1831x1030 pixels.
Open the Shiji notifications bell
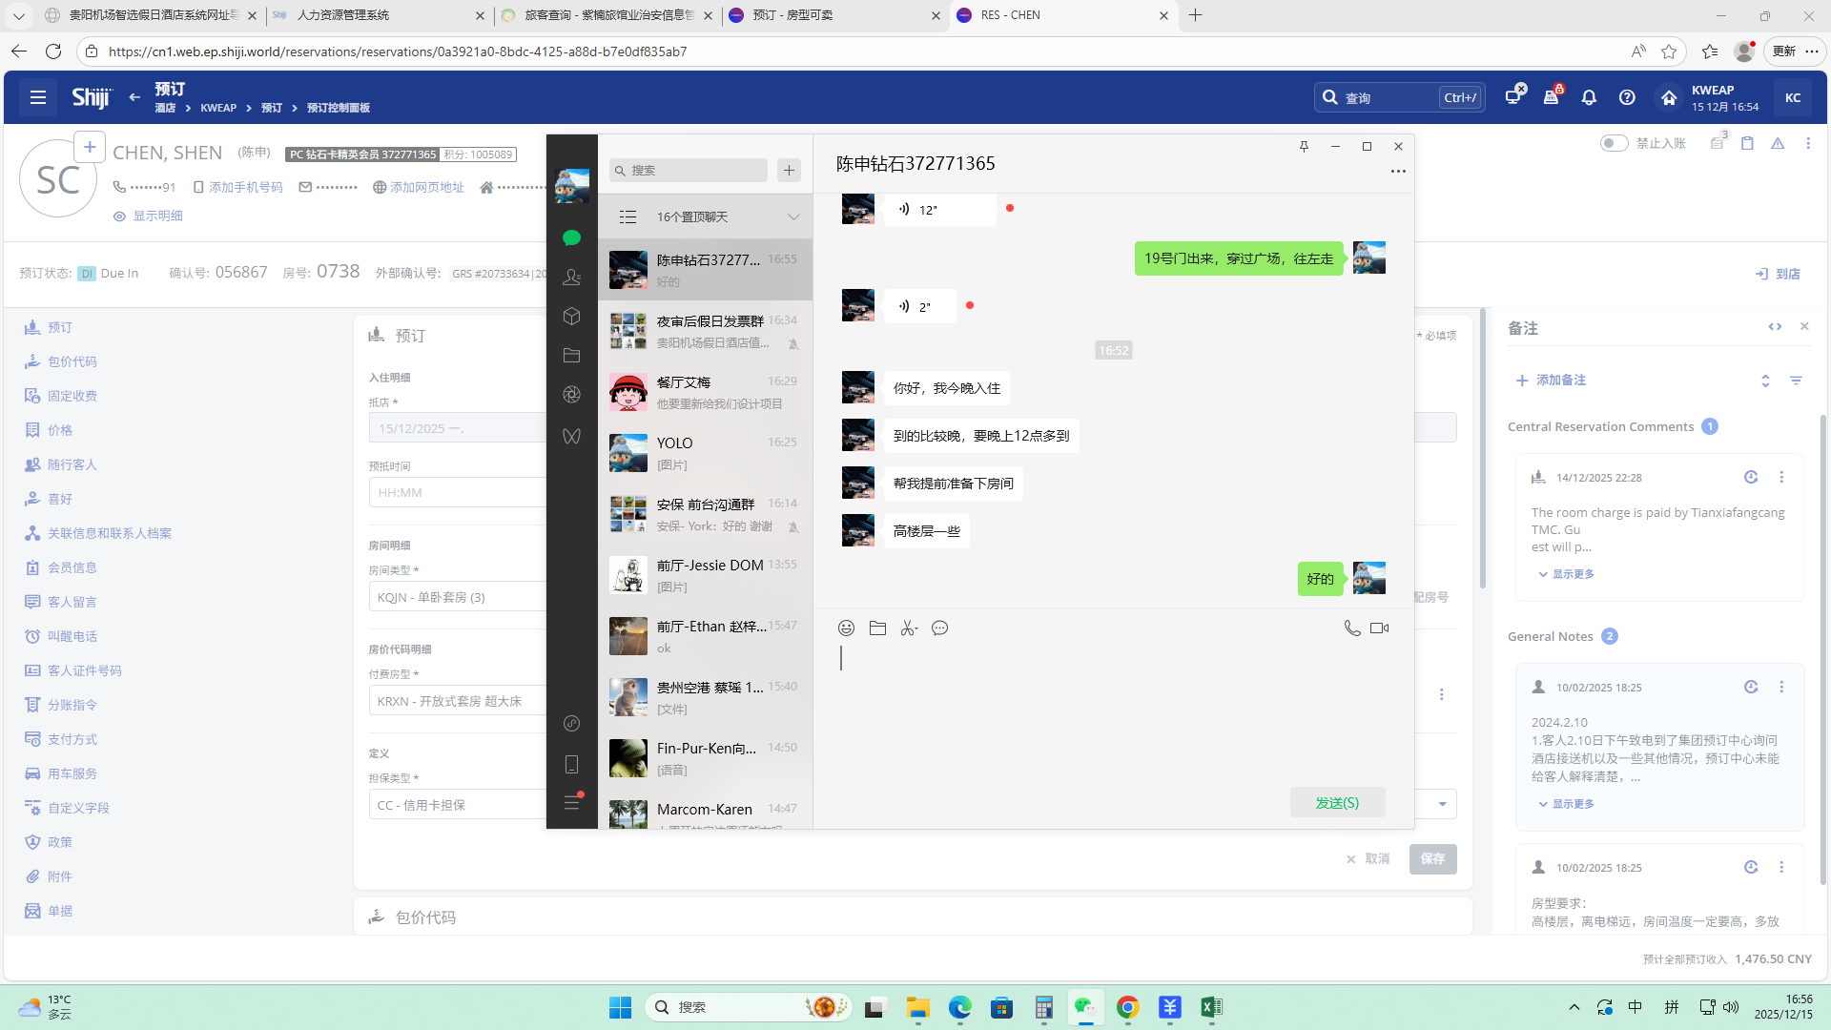click(x=1589, y=97)
